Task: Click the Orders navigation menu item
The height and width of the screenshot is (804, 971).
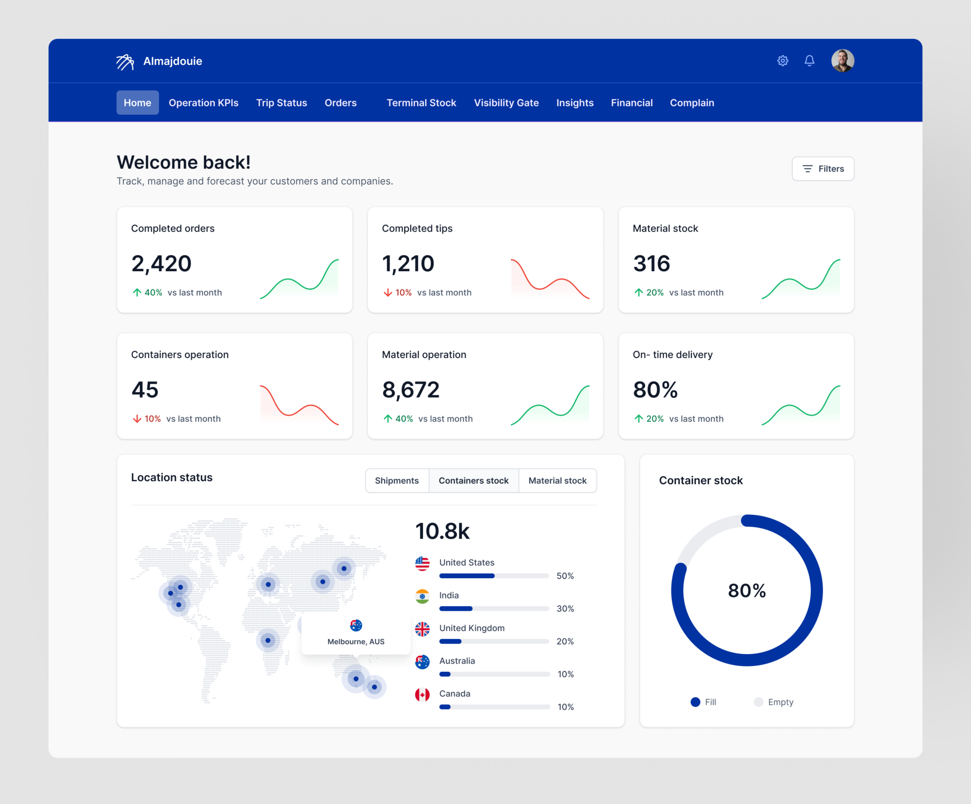Action: [x=339, y=102]
